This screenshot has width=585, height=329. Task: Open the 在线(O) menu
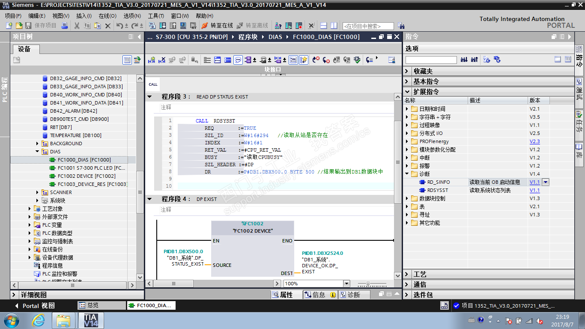pyautogui.click(x=107, y=16)
